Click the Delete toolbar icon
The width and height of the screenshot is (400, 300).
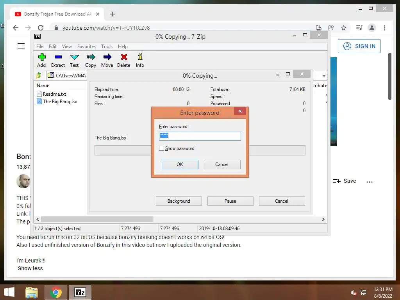pos(124,60)
